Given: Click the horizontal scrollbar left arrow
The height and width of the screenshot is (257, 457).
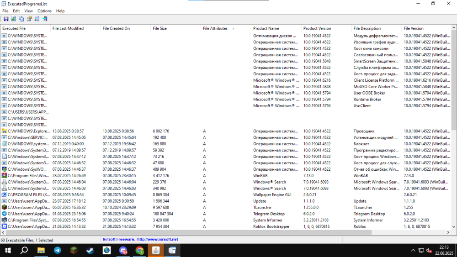Looking at the screenshot, I should 3,232.
